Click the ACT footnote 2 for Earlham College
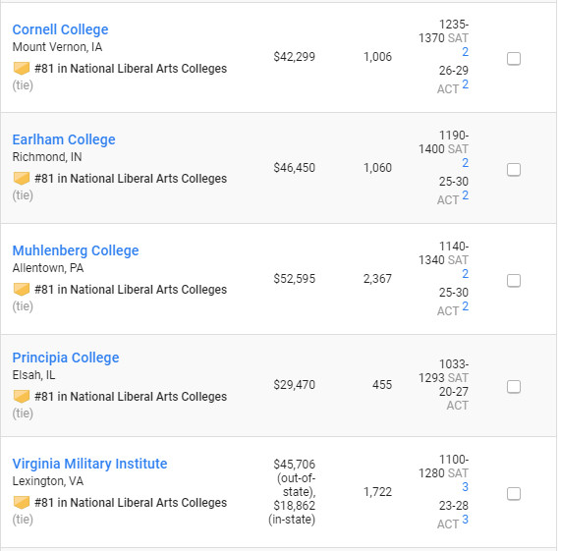Image resolution: width=561 pixels, height=551 pixels. (x=465, y=195)
